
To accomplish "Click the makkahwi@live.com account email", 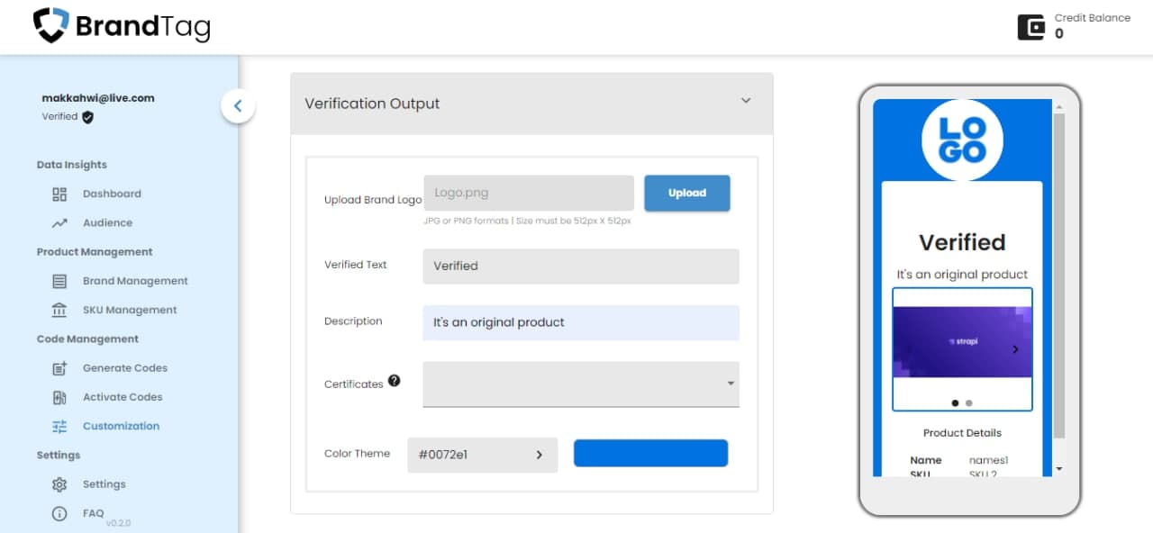I will coord(98,98).
